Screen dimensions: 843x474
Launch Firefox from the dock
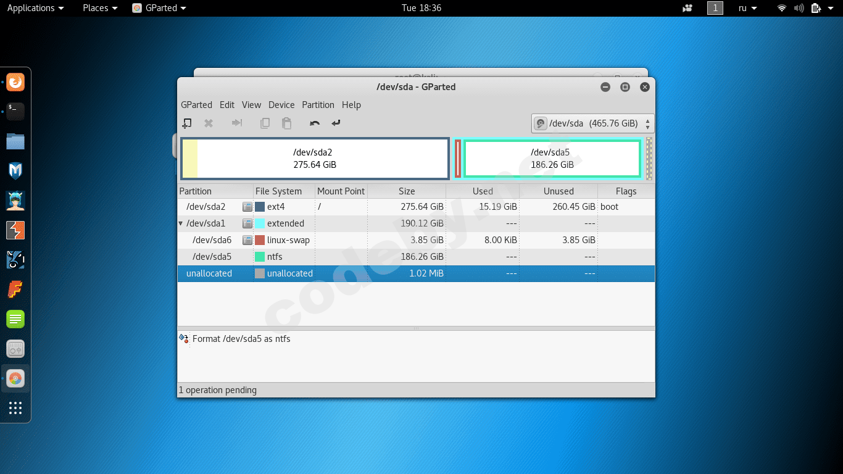(x=15, y=81)
